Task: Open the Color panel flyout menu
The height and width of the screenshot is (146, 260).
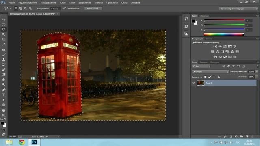Action: (257, 16)
